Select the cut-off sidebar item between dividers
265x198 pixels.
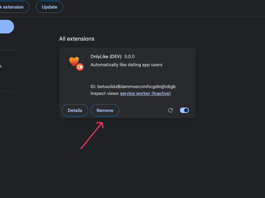pos(1,66)
